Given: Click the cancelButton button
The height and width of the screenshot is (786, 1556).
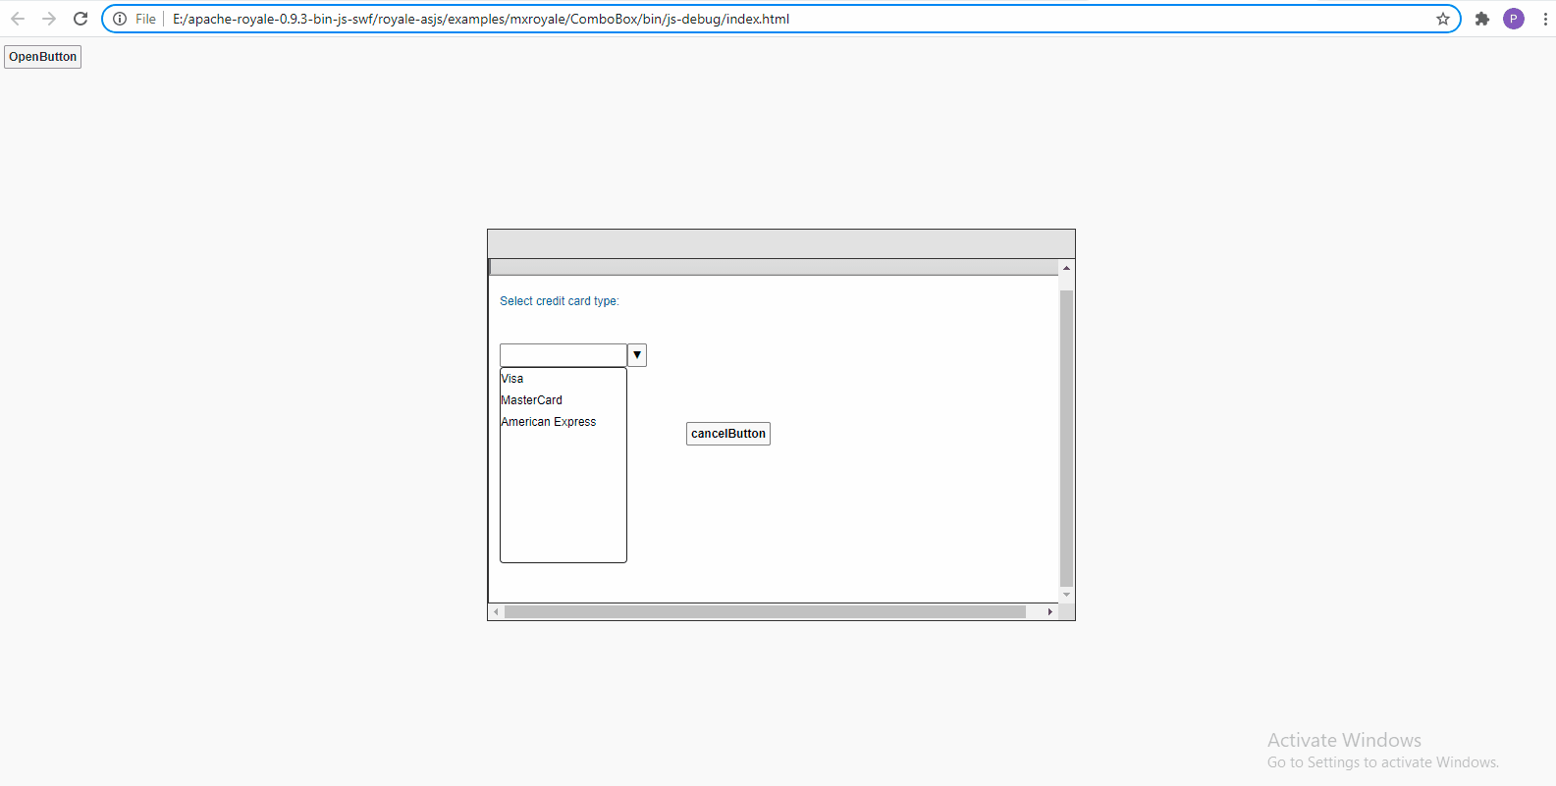Looking at the screenshot, I should click(x=728, y=434).
